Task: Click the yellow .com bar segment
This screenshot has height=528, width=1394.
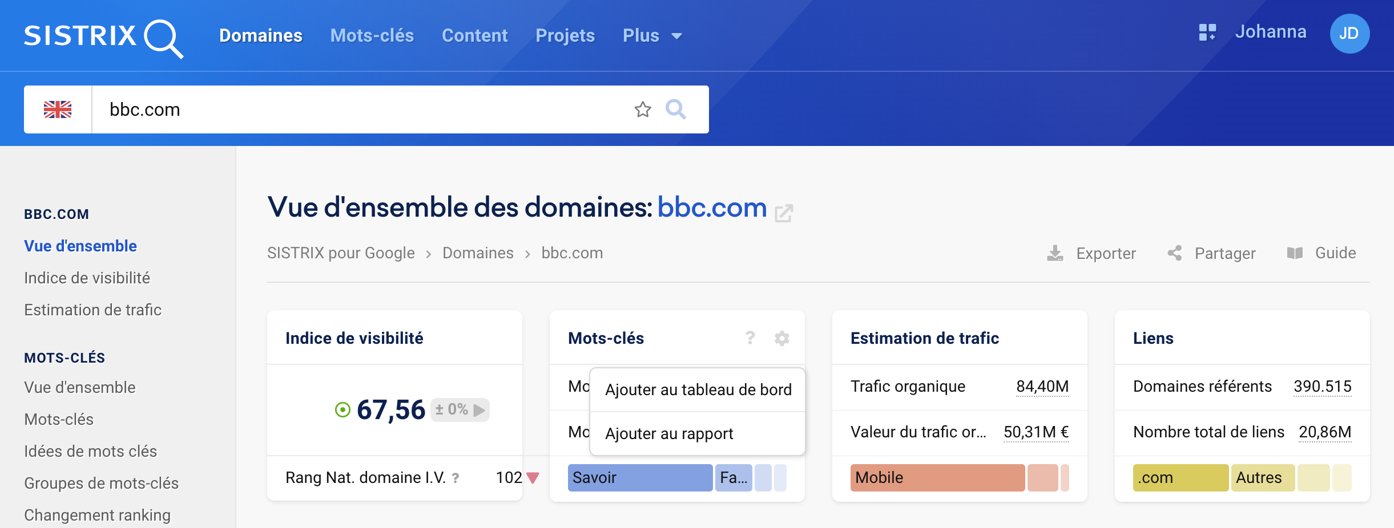Action: coord(1181,478)
